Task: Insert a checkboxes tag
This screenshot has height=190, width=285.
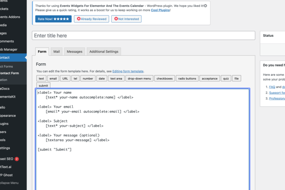Action: pyautogui.click(x=164, y=78)
